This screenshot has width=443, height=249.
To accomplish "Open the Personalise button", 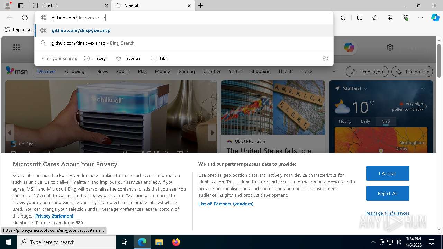I will (x=412, y=72).
